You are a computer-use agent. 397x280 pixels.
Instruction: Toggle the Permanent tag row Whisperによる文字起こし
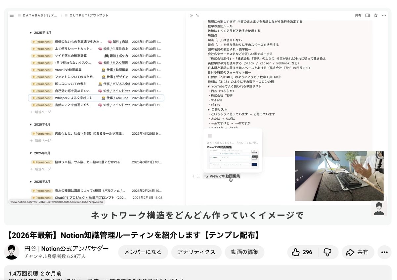tap(42, 98)
